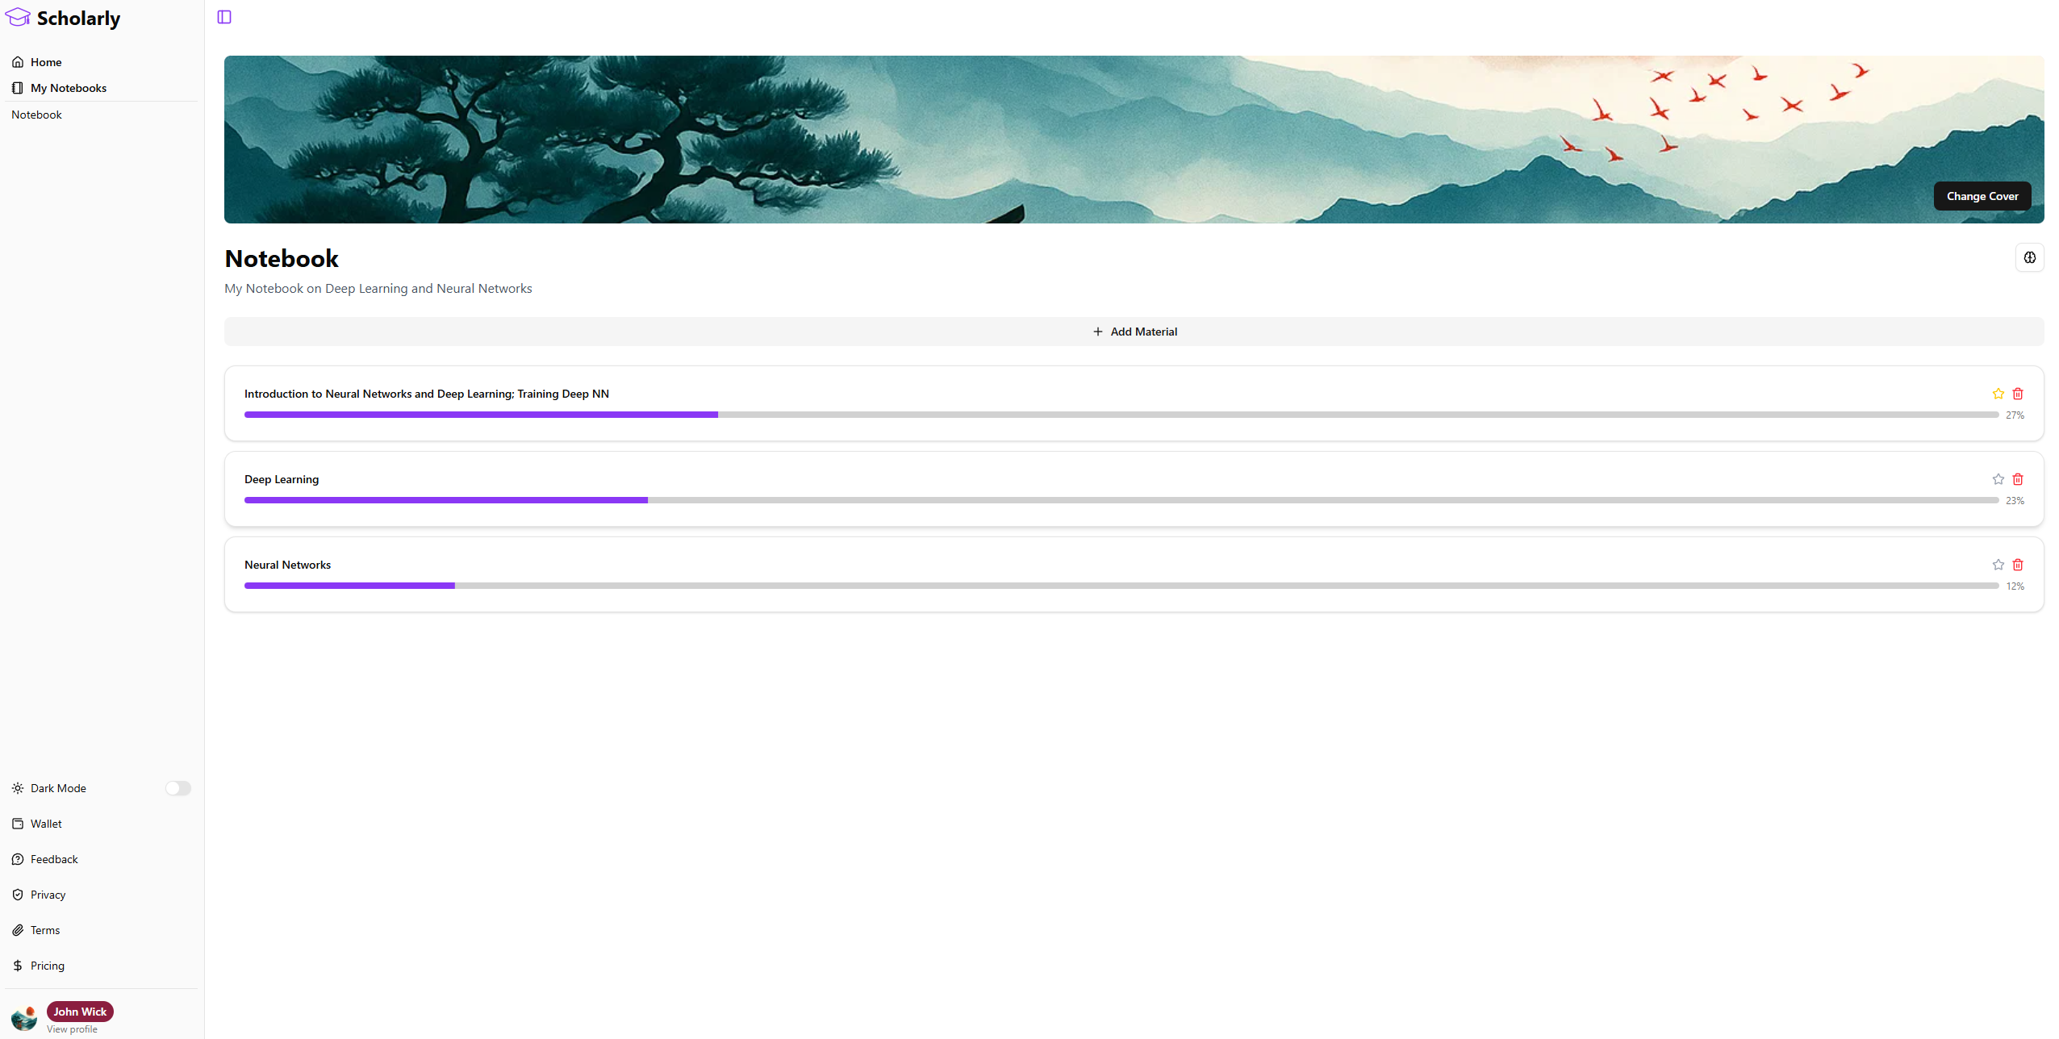The image size is (2059, 1039).
Task: Select the Notebook entry in sidebar
Action: pyautogui.click(x=37, y=115)
